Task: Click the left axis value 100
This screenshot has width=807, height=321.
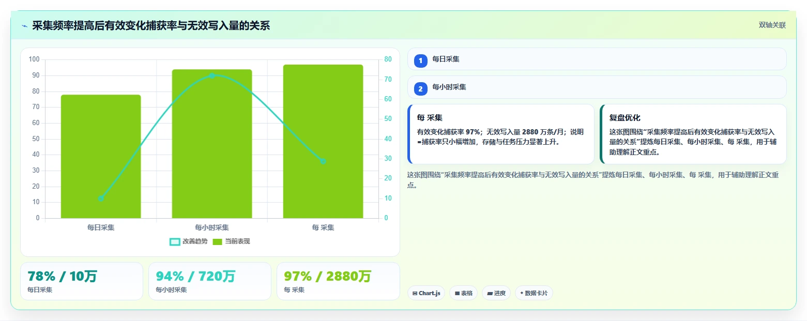Action: point(34,59)
